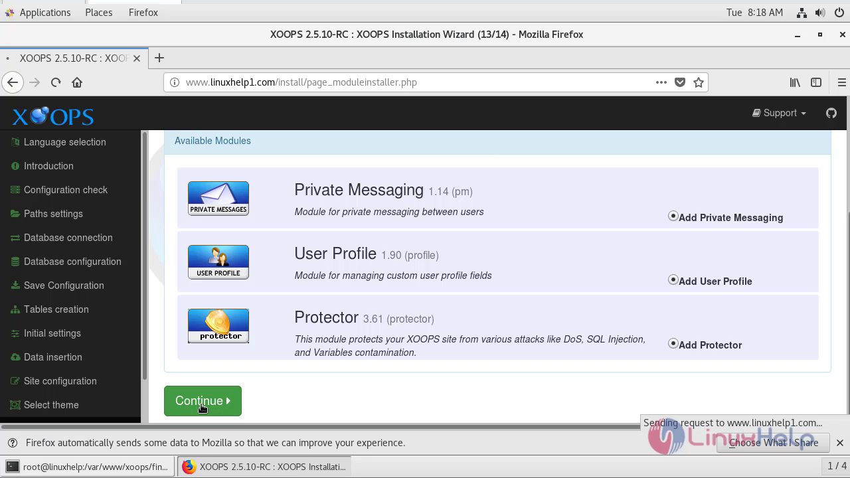The width and height of the screenshot is (850, 478).
Task: Toggle Firefox sidebar icon
Action: click(816, 82)
